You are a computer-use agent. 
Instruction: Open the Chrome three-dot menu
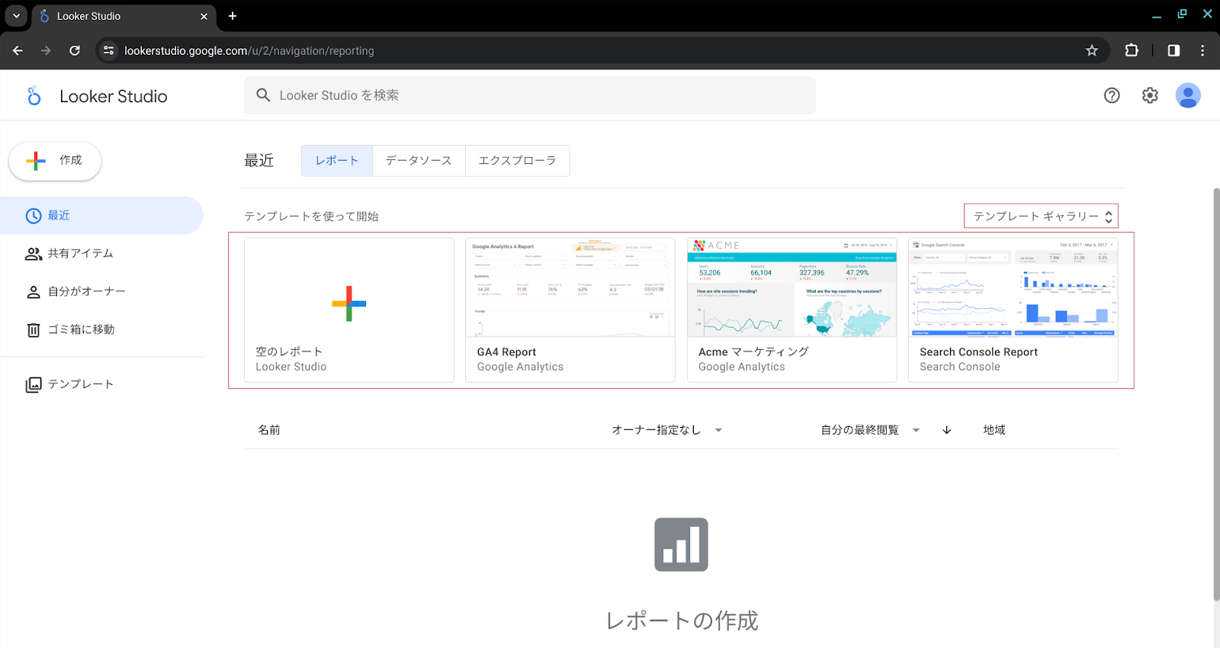(1202, 50)
